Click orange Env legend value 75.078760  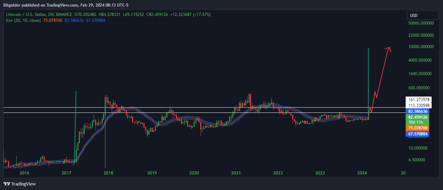(x=53, y=20)
